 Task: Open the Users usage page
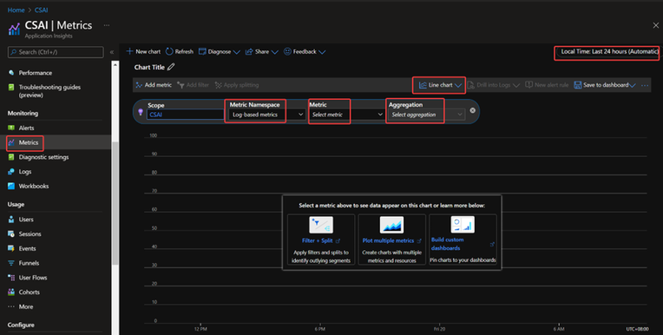[x=26, y=220]
